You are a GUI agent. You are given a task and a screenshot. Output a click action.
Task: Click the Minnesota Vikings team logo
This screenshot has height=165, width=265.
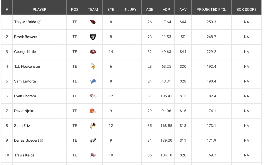tap(93, 66)
